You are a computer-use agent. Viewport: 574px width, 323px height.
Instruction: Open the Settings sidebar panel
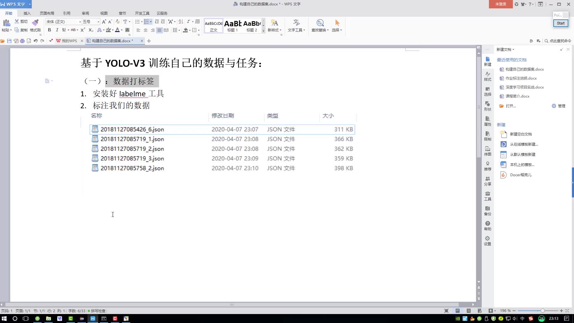coord(487,241)
